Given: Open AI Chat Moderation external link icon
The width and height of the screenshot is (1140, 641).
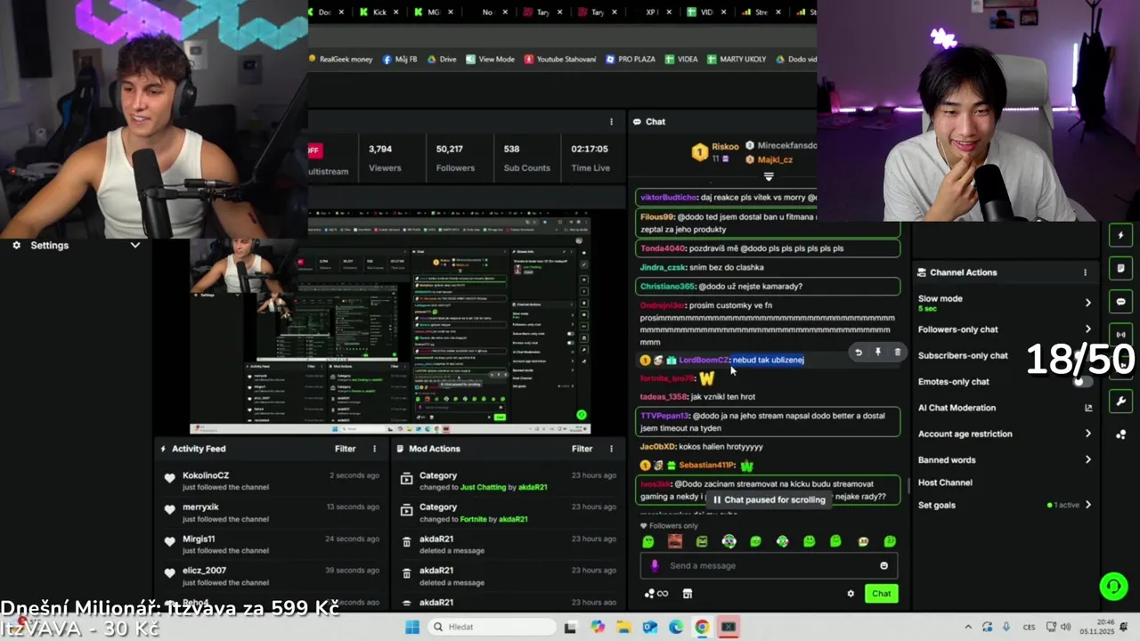Looking at the screenshot, I should point(1087,408).
